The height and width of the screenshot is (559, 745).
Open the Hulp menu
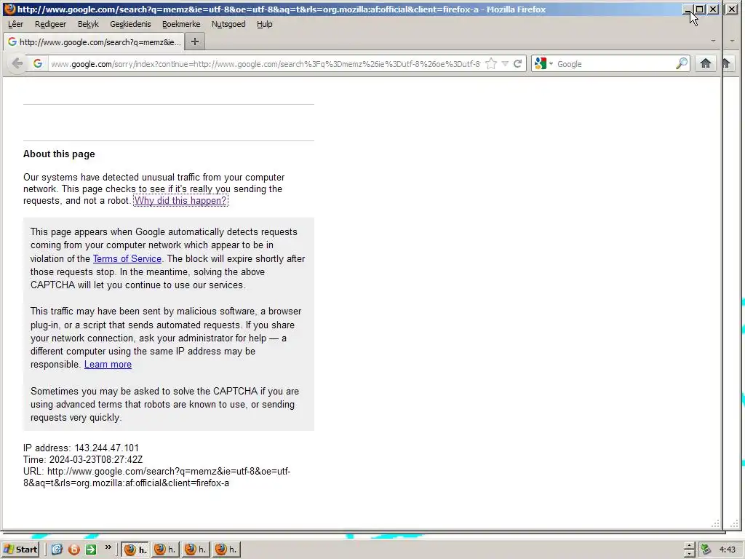tap(265, 24)
